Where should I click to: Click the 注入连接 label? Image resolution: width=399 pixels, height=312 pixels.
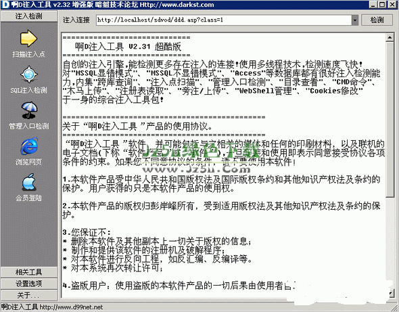(76, 20)
